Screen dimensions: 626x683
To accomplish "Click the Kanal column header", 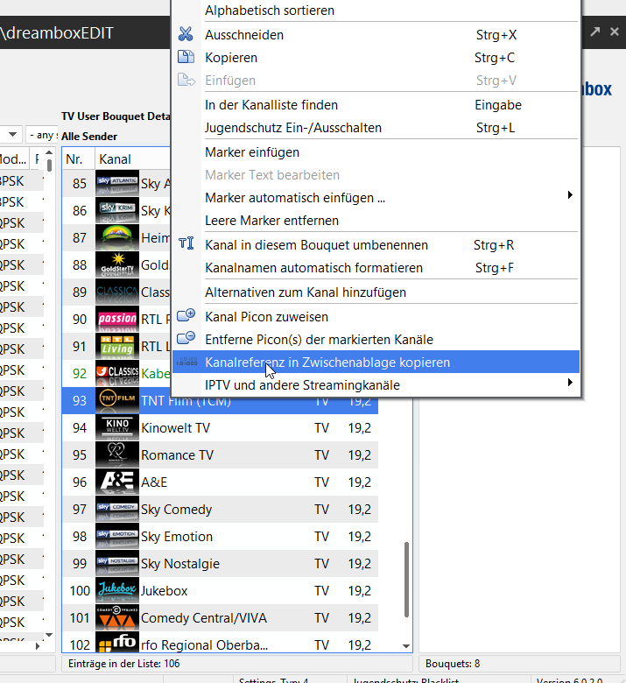I will 116,160.
